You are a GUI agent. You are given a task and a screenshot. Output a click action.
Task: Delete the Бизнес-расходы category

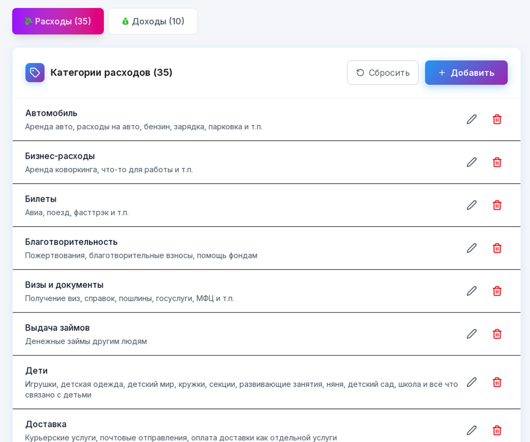497,162
